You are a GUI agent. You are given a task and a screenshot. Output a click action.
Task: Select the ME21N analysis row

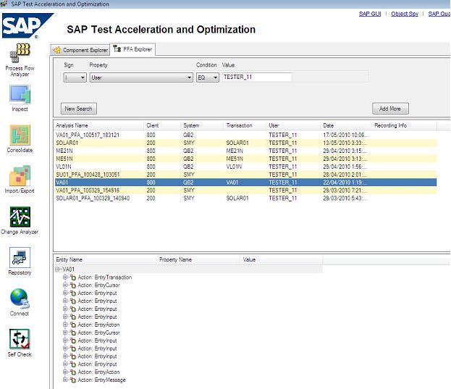pyautogui.click(x=245, y=151)
